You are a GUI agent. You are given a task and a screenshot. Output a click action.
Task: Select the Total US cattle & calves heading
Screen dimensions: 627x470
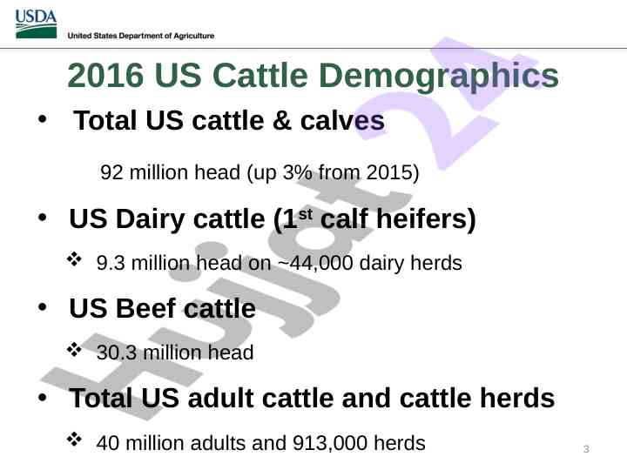[x=229, y=120]
